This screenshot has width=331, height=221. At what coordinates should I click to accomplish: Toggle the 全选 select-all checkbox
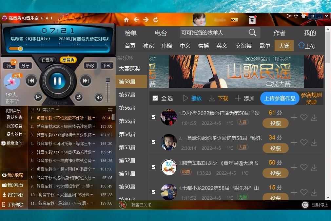pyautogui.click(x=155, y=98)
